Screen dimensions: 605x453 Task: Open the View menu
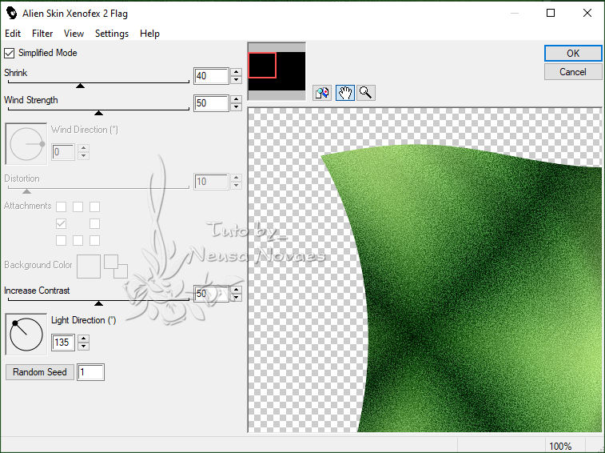coord(74,34)
